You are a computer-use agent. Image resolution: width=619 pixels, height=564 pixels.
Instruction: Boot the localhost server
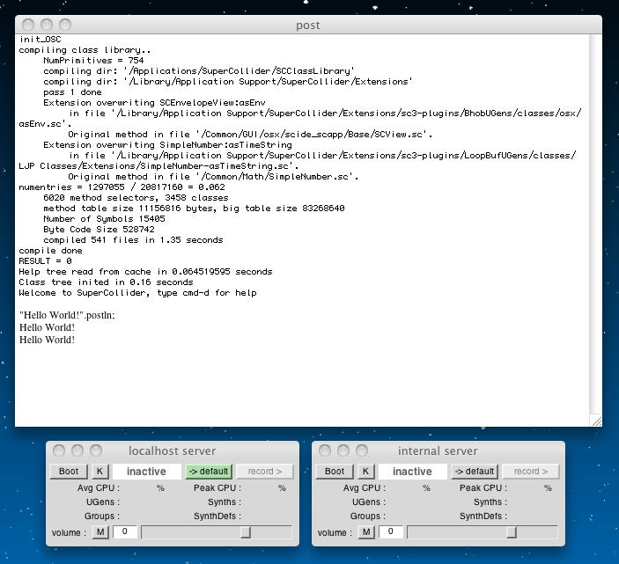[x=69, y=472]
